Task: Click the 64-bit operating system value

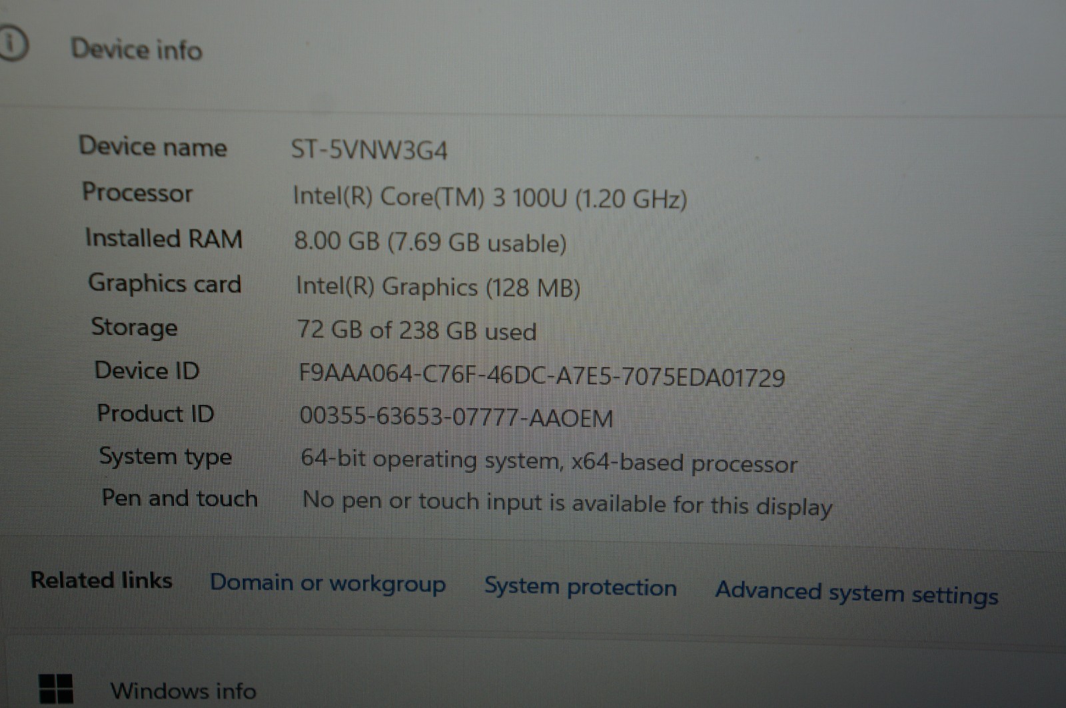Action: tap(549, 461)
